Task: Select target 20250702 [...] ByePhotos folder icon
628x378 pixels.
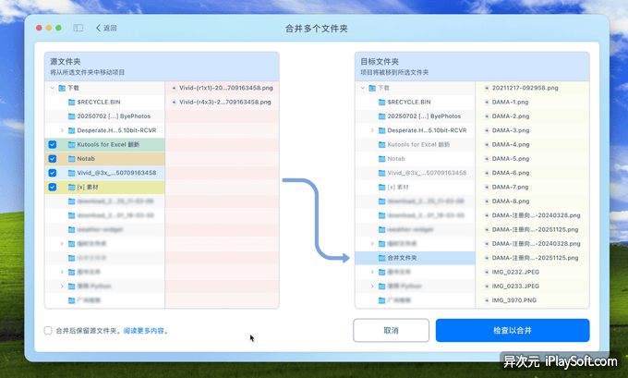Action: click(x=382, y=116)
